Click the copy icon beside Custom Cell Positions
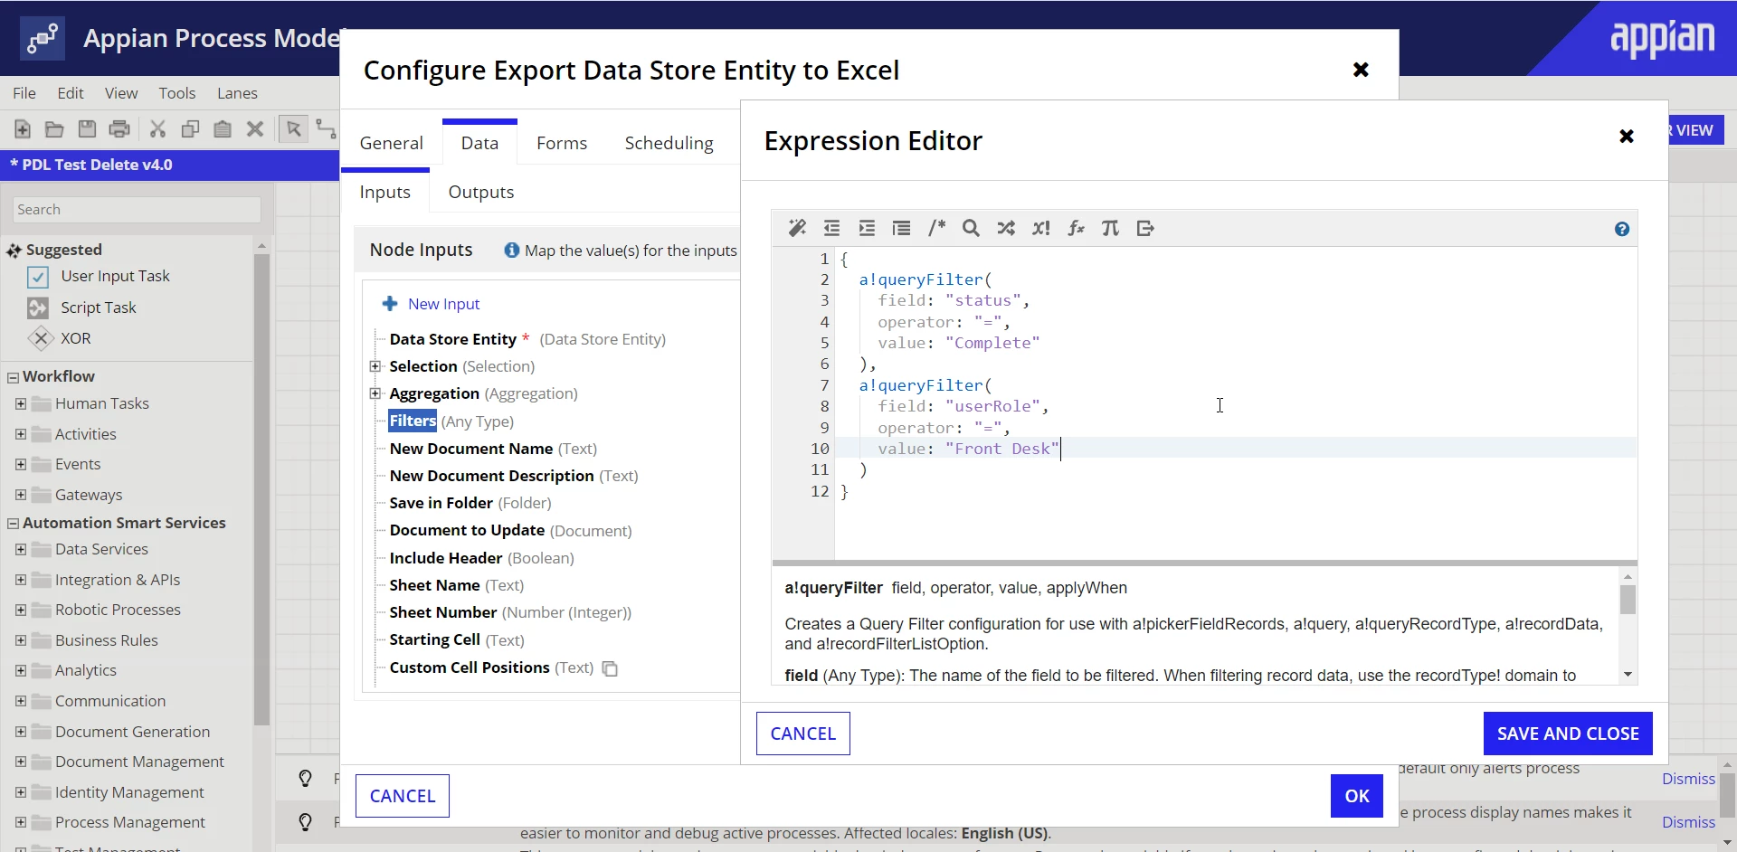 (x=610, y=668)
